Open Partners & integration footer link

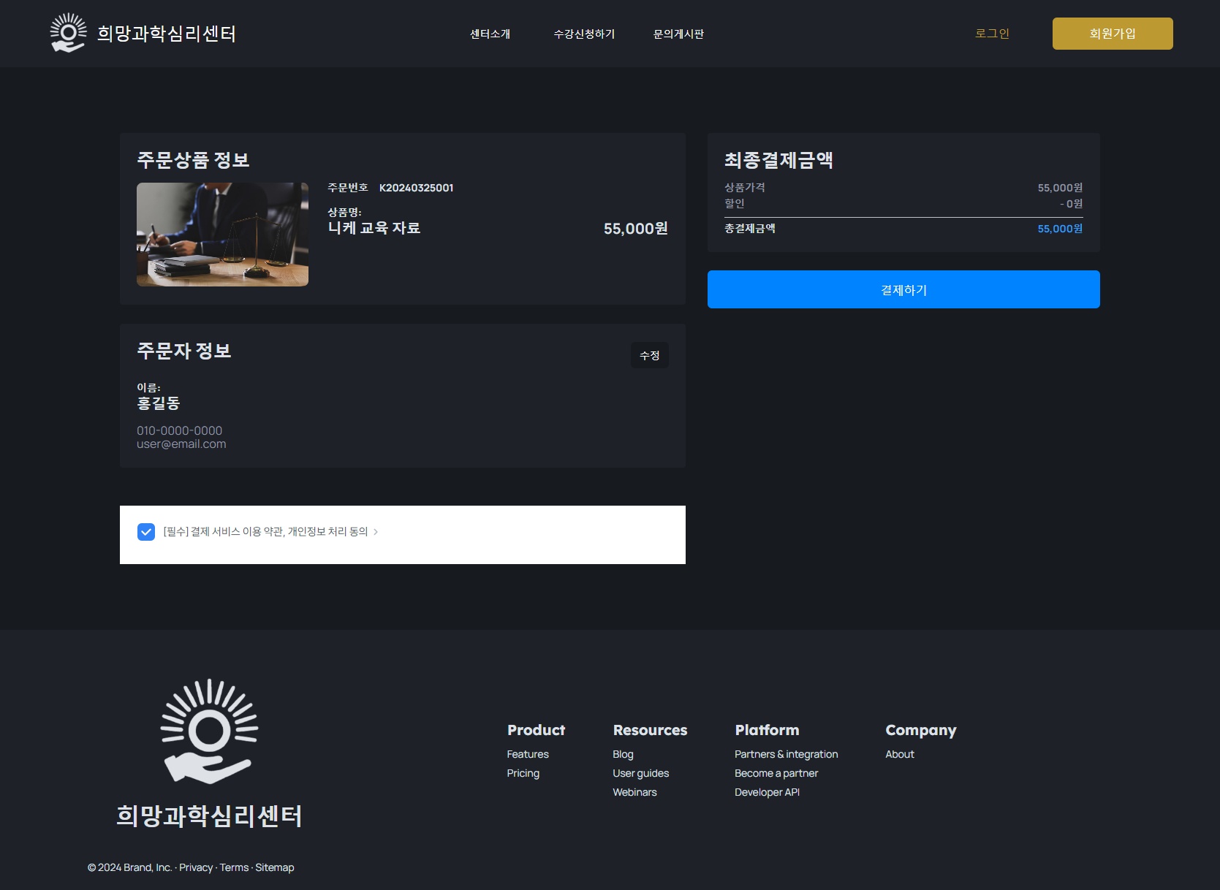click(x=787, y=754)
